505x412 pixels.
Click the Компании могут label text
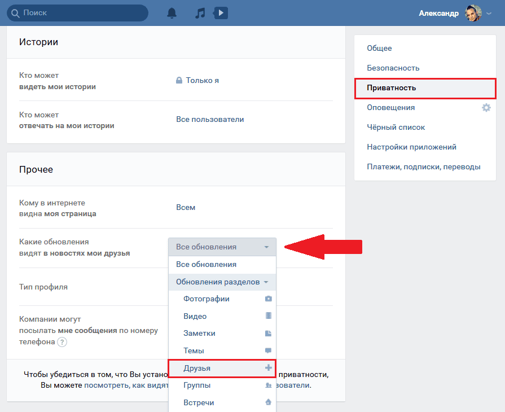50,319
